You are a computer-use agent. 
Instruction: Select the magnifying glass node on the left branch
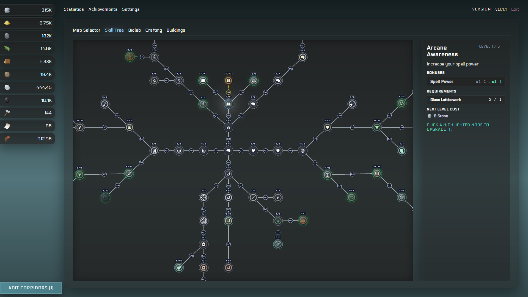129,174
